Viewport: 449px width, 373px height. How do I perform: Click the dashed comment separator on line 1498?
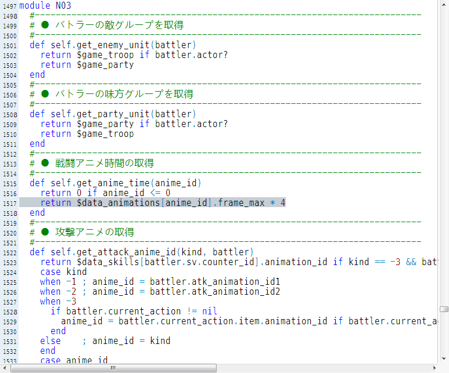(225, 15)
